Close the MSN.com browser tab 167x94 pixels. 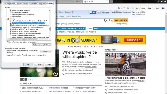point(108,2)
